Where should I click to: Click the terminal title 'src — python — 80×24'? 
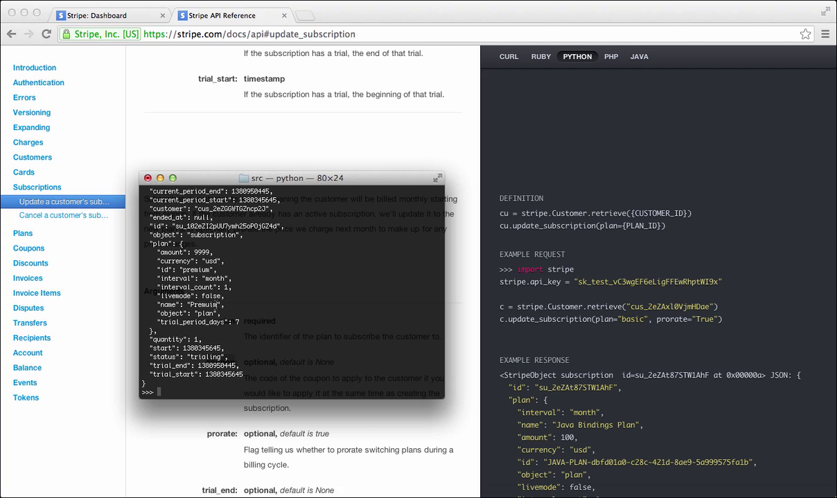pyautogui.click(x=297, y=178)
